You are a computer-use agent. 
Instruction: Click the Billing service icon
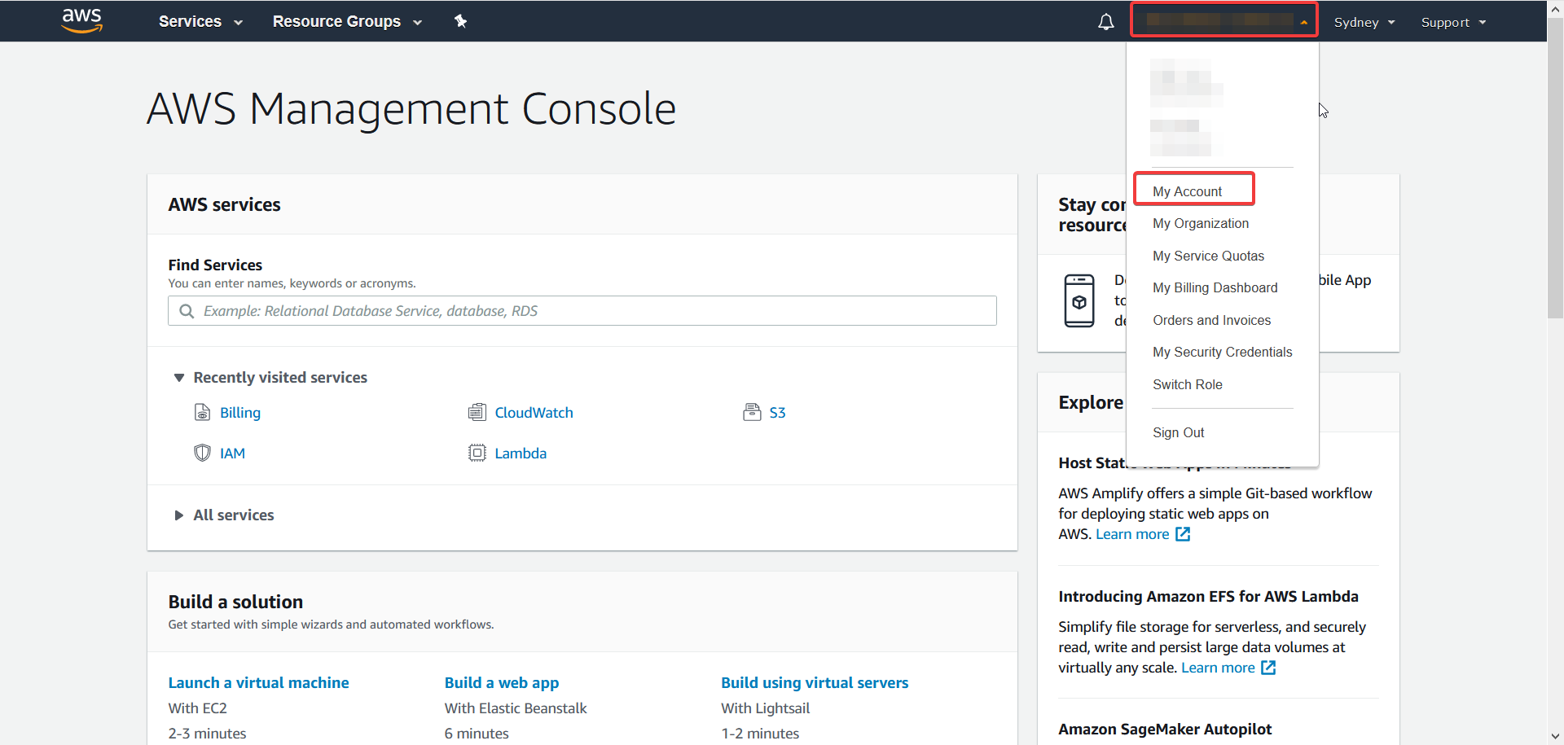[x=202, y=413]
